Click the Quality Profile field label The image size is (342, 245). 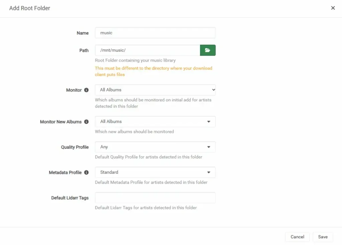pyautogui.click(x=75, y=147)
